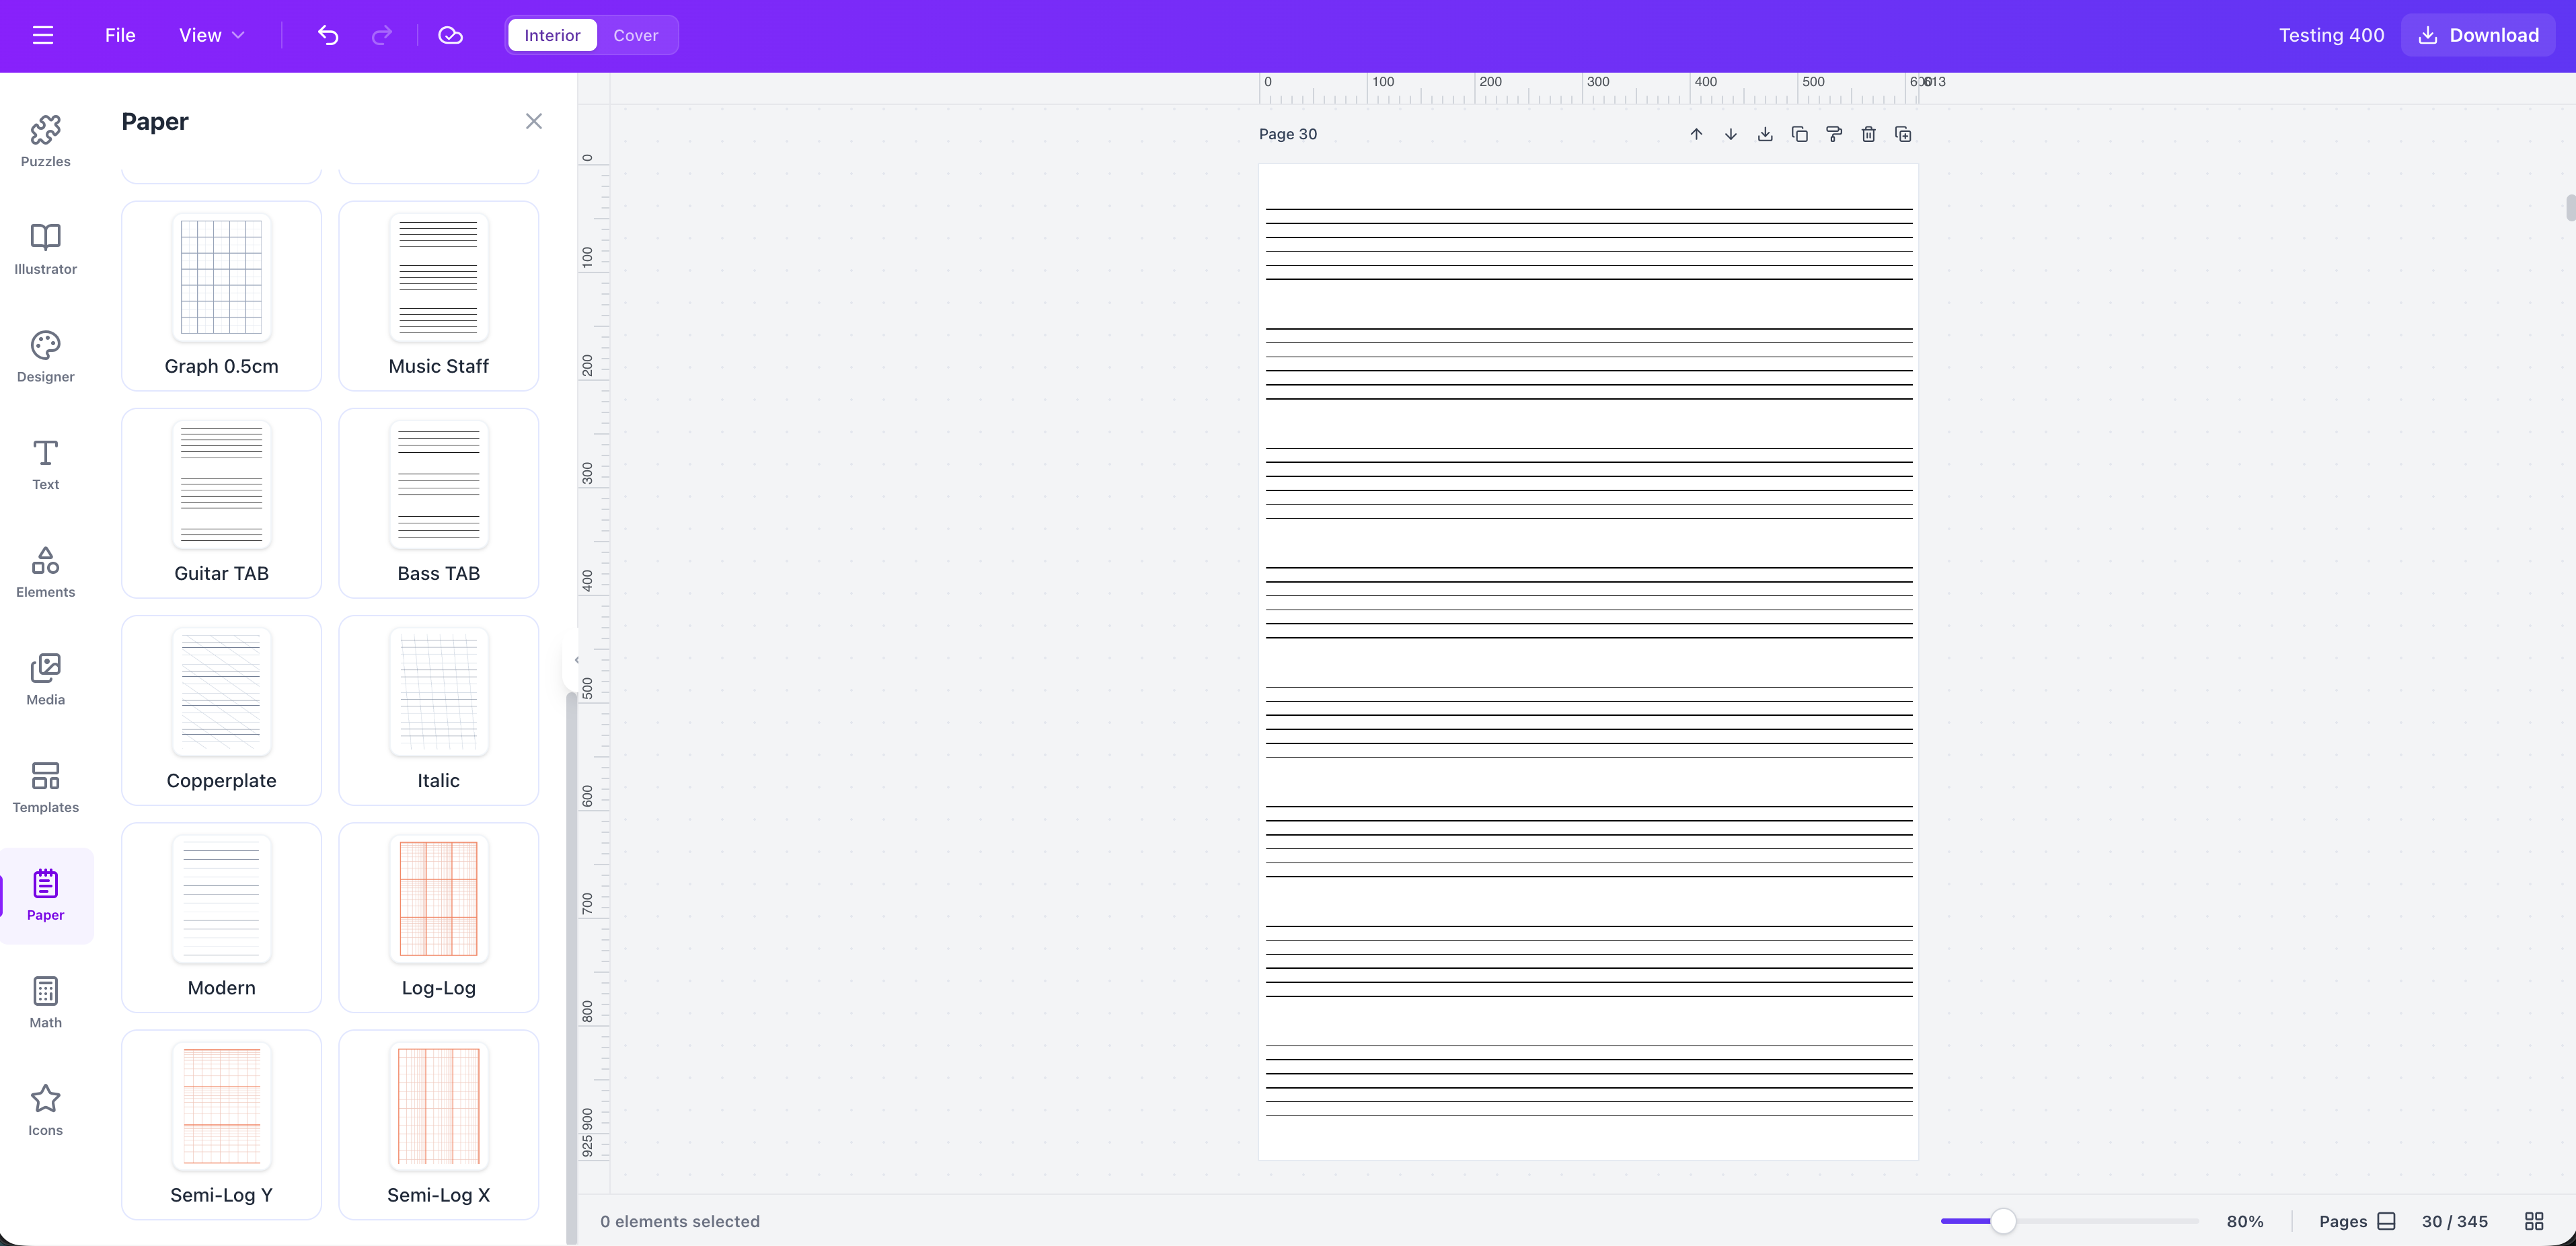Open the hamburger menu
The image size is (2576, 1246).
click(x=43, y=35)
